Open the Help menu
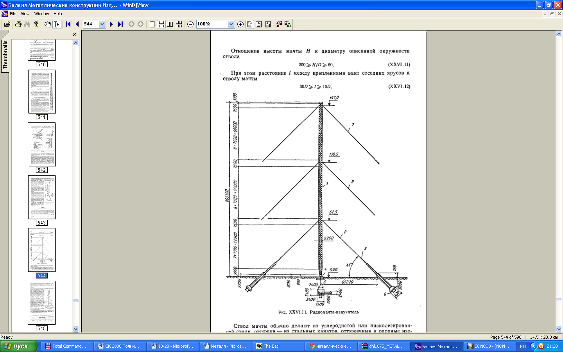This screenshot has width=563, height=352. (x=58, y=14)
